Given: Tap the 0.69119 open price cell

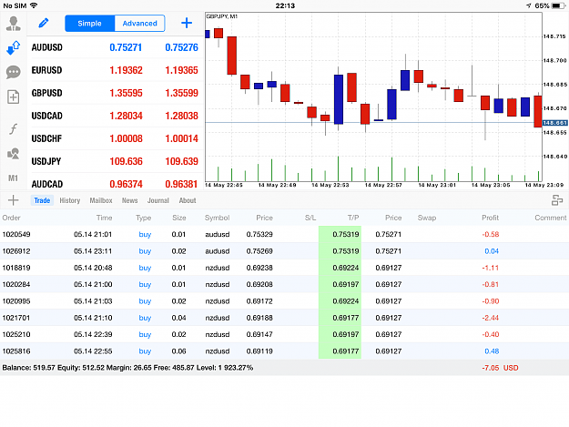Looking at the screenshot, I should [259, 351].
